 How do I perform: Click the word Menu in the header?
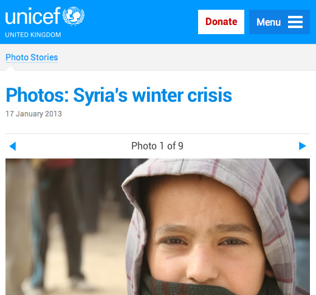coord(269,22)
